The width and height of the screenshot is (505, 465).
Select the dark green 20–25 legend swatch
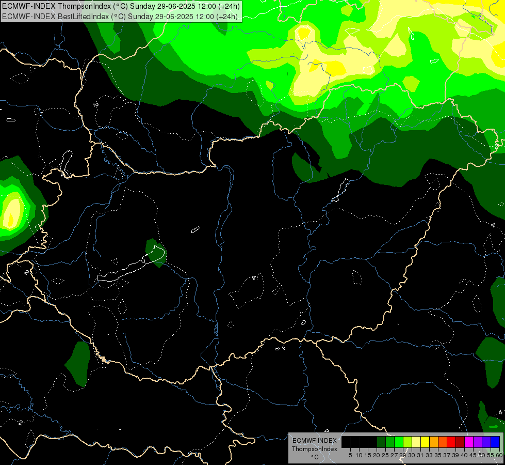[381, 442]
